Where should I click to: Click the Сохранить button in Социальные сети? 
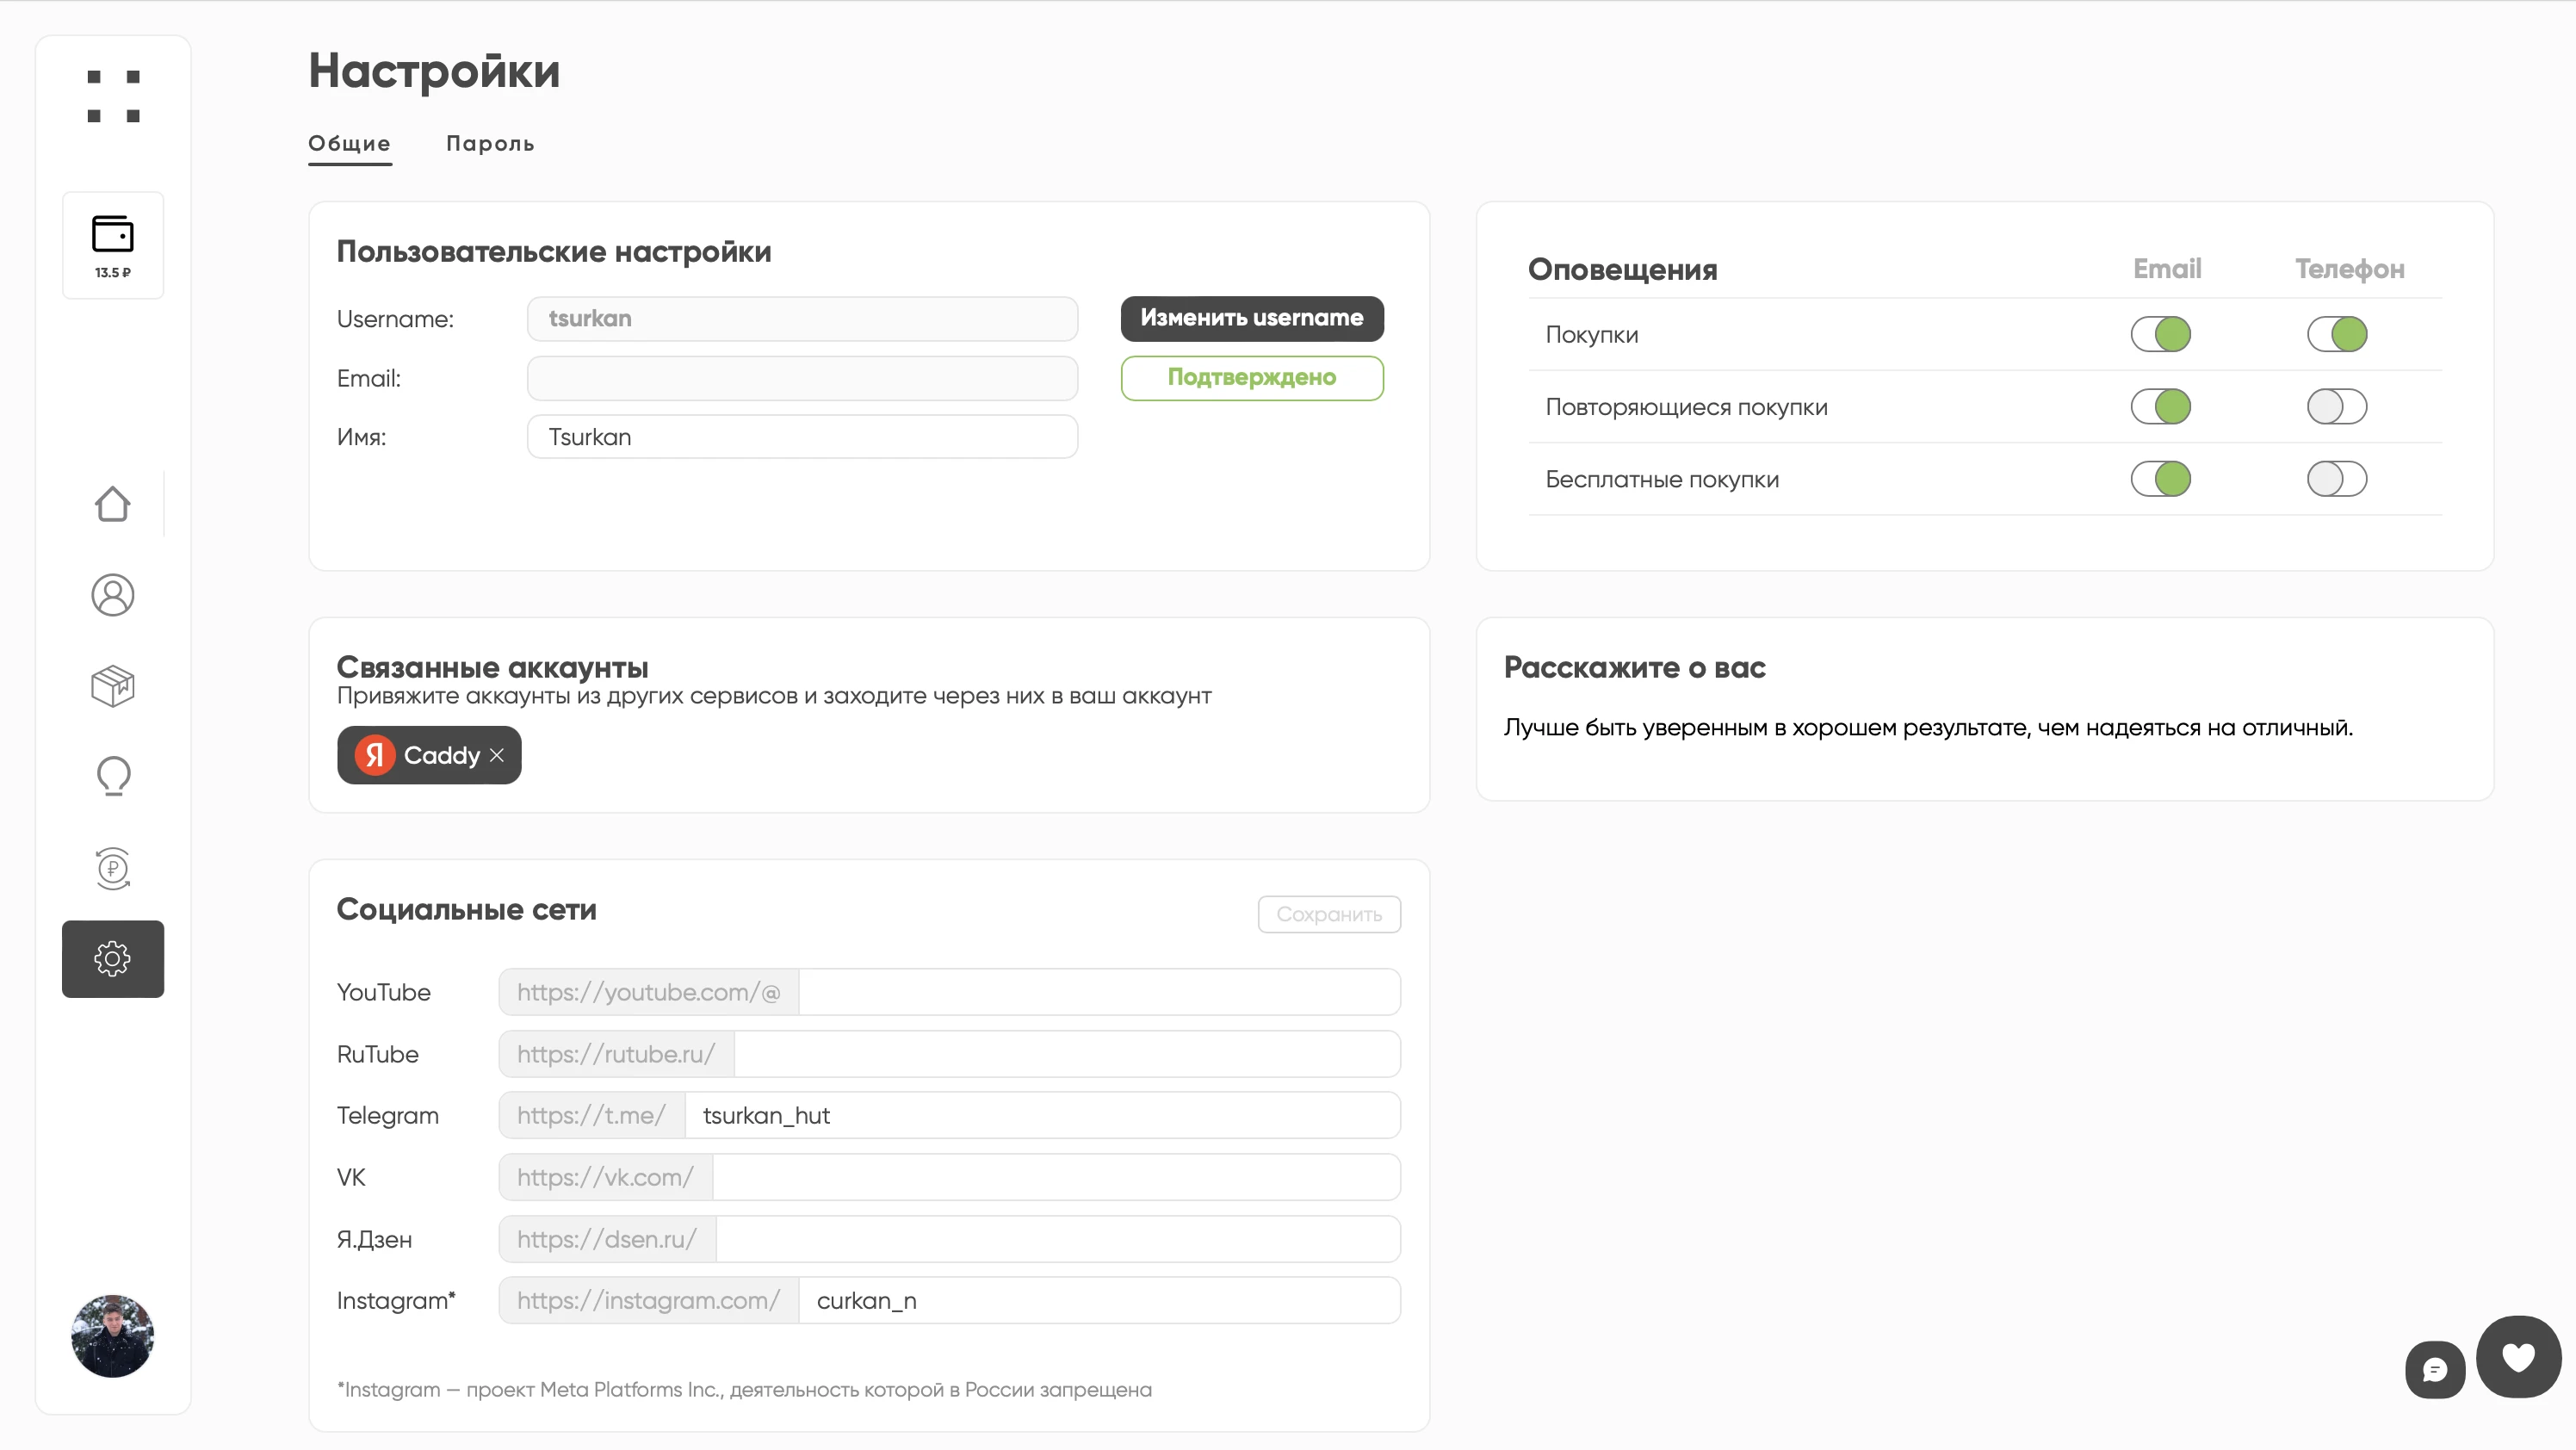1328,914
